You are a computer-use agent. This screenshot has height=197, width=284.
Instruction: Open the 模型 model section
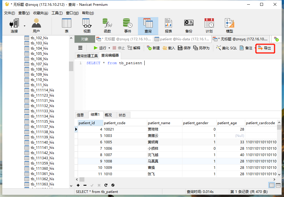click(230, 26)
